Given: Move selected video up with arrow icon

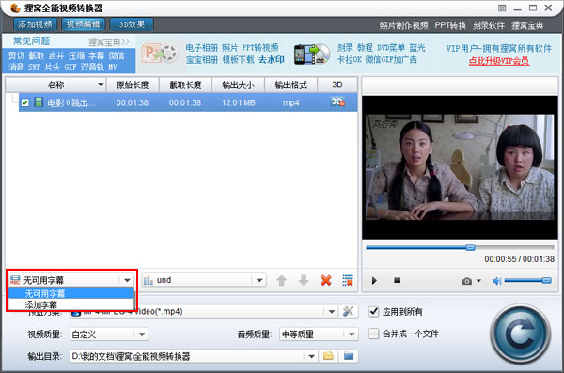Looking at the screenshot, I should (x=282, y=280).
